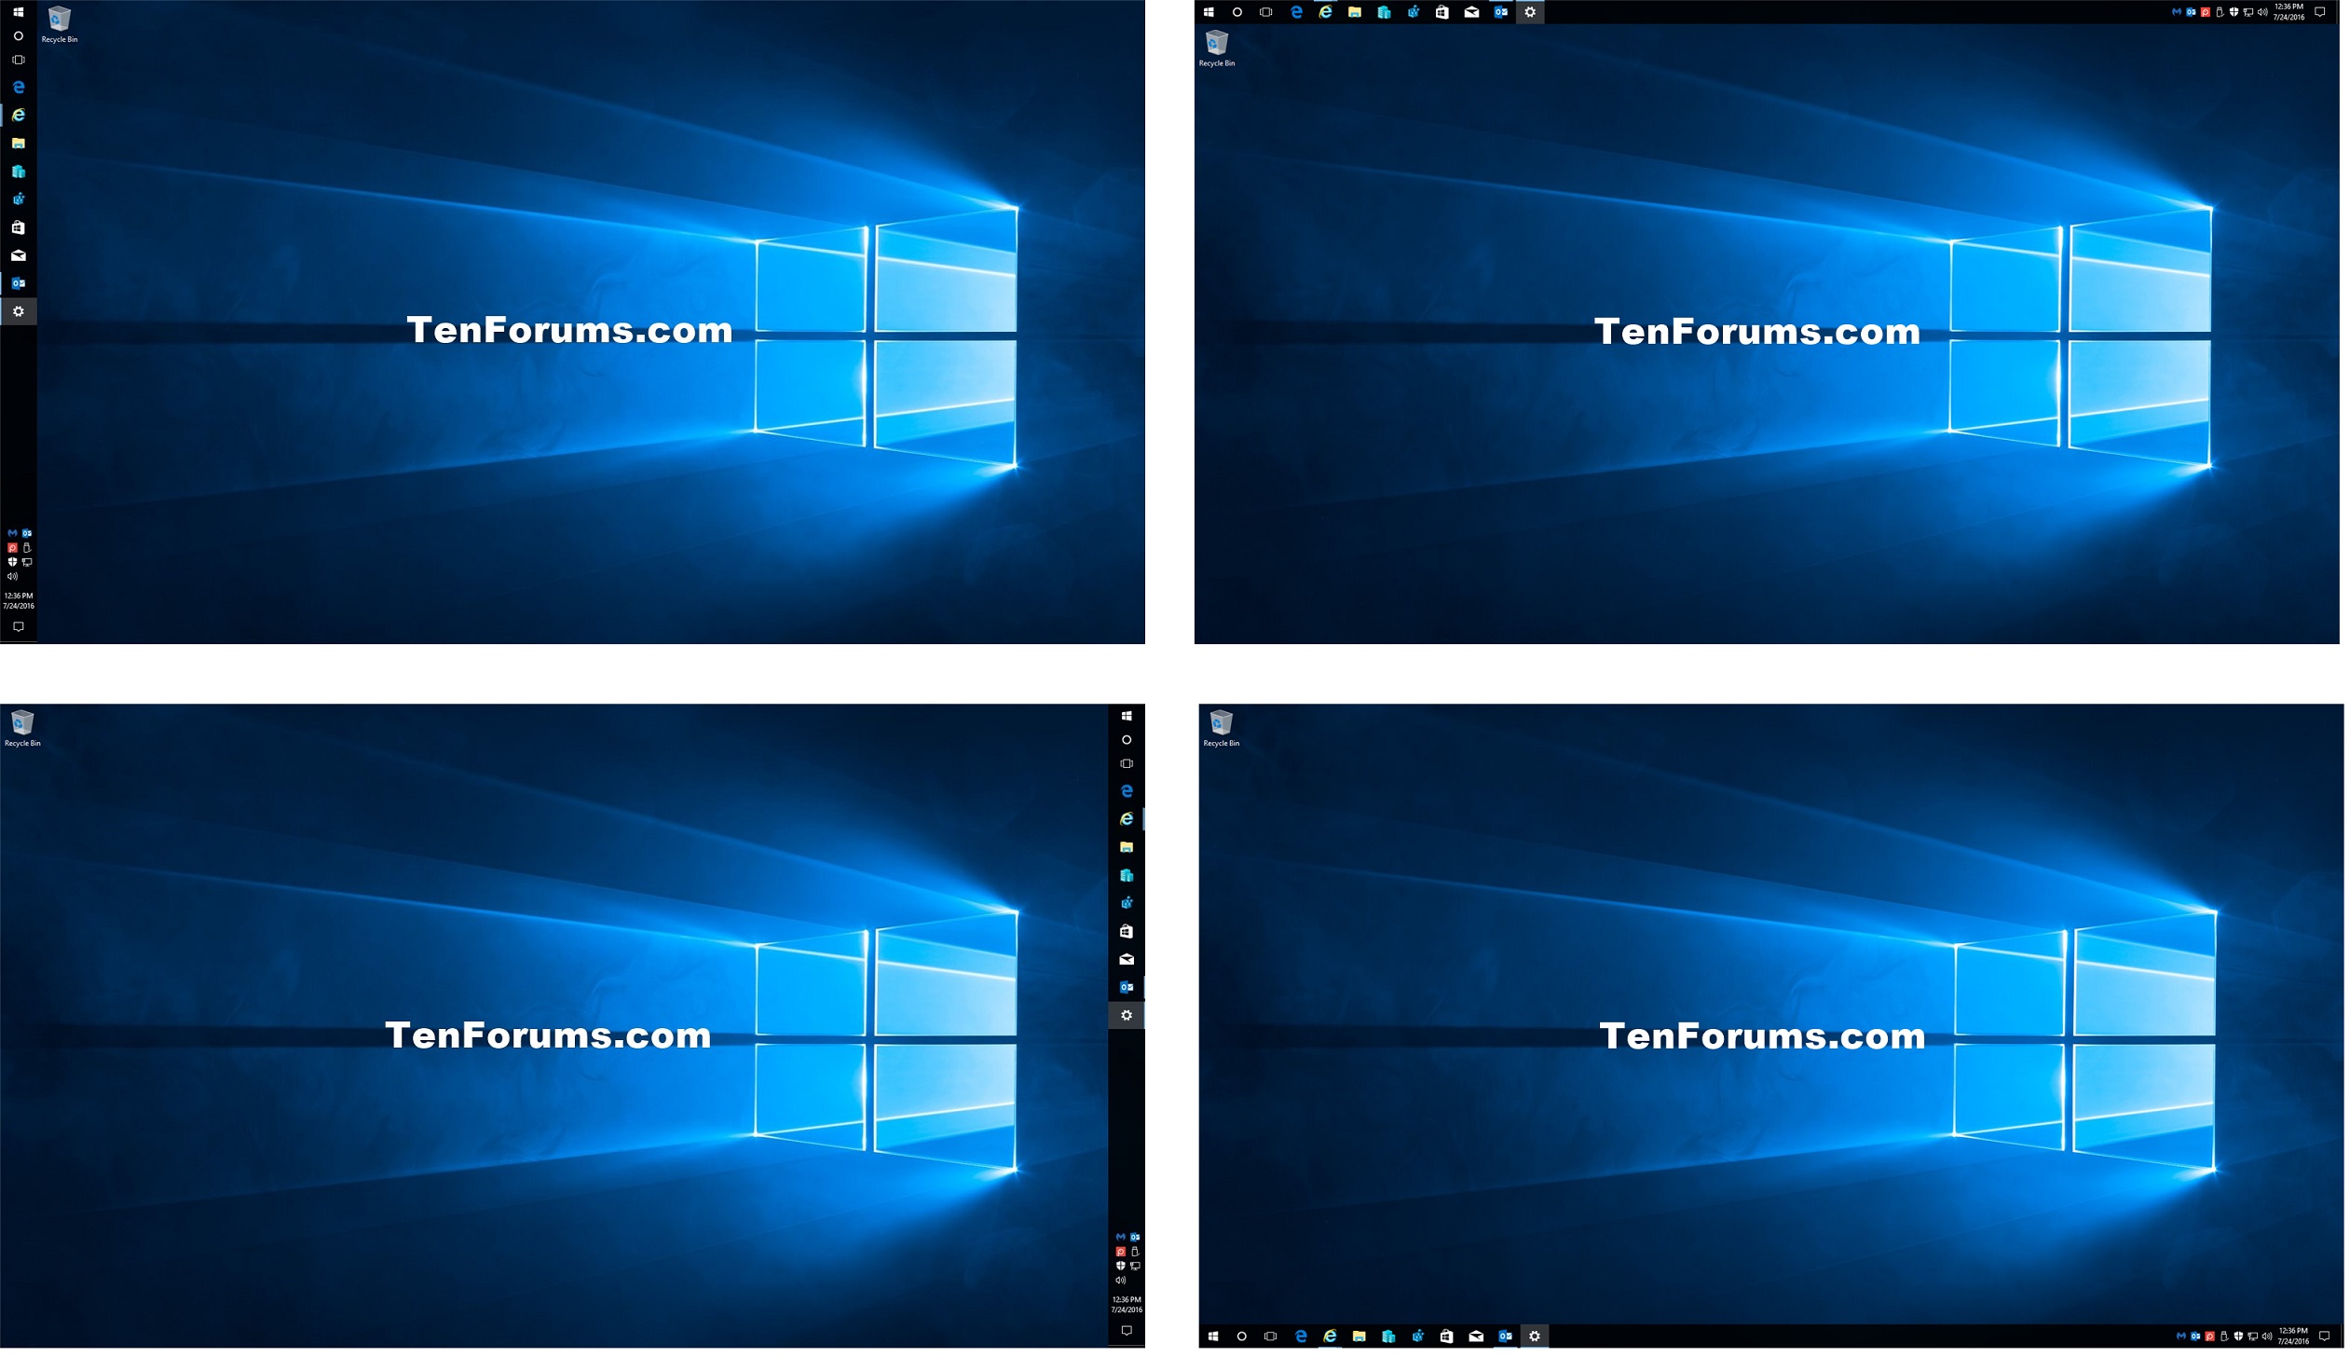Viewport: 2350px width, 1357px height.
Task: Open Store shopping bag on top taskbar
Action: 1441,12
